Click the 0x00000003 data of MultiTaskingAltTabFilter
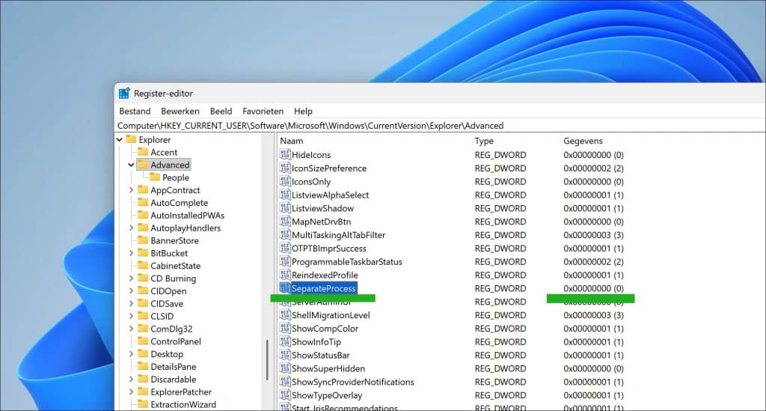The image size is (766, 411). (x=593, y=235)
